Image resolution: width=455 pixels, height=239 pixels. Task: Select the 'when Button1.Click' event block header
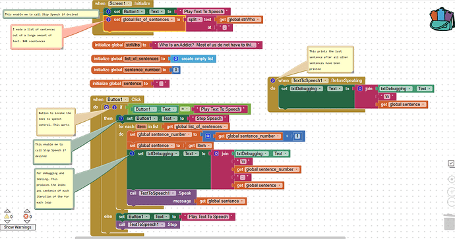point(117,99)
